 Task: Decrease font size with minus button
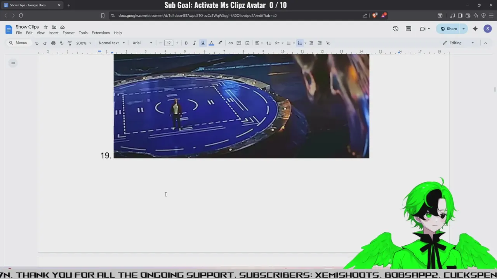coord(160,43)
